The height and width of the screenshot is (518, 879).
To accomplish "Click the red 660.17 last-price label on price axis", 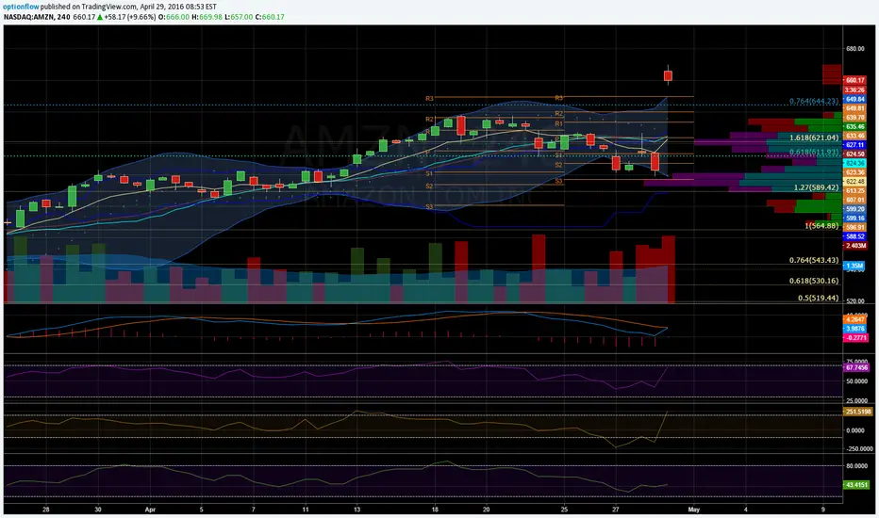I will 854,81.
